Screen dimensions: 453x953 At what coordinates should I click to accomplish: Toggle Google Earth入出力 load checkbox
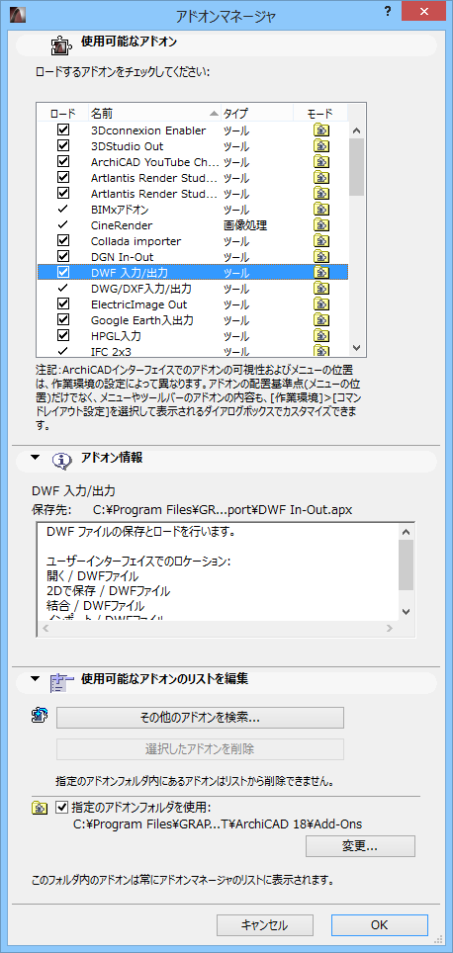(63, 319)
